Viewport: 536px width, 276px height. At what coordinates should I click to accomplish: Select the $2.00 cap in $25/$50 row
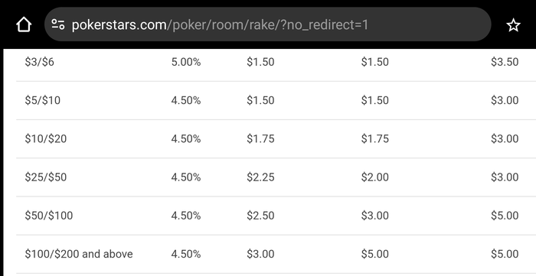[x=374, y=177]
